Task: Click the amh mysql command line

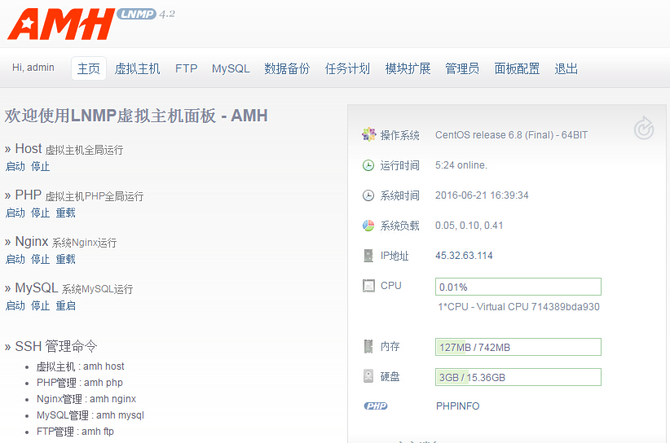Action: click(x=90, y=414)
